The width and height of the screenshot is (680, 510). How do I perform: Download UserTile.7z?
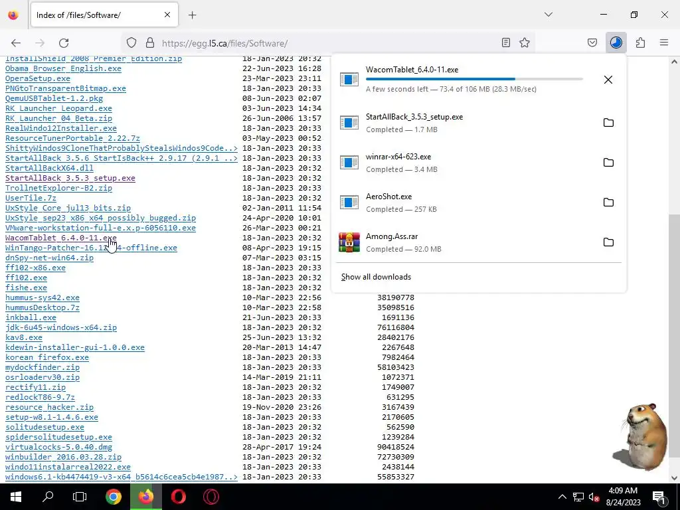coord(31,198)
